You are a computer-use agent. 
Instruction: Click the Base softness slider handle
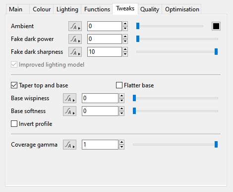coord(134,111)
